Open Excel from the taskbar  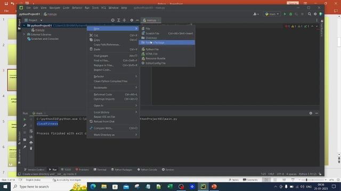click(170, 186)
